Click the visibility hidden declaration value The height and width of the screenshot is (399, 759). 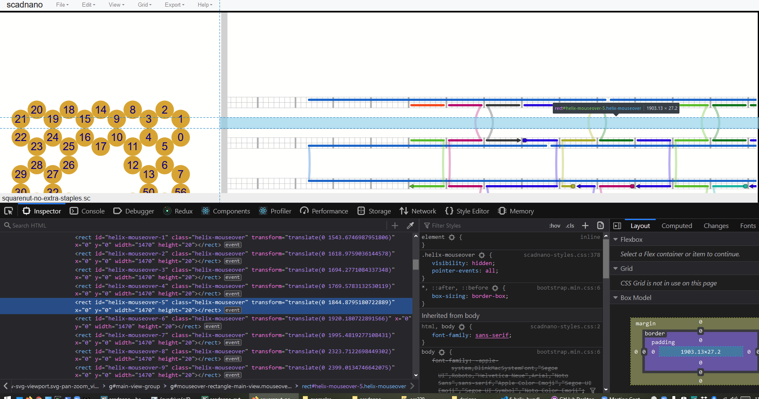click(482, 263)
